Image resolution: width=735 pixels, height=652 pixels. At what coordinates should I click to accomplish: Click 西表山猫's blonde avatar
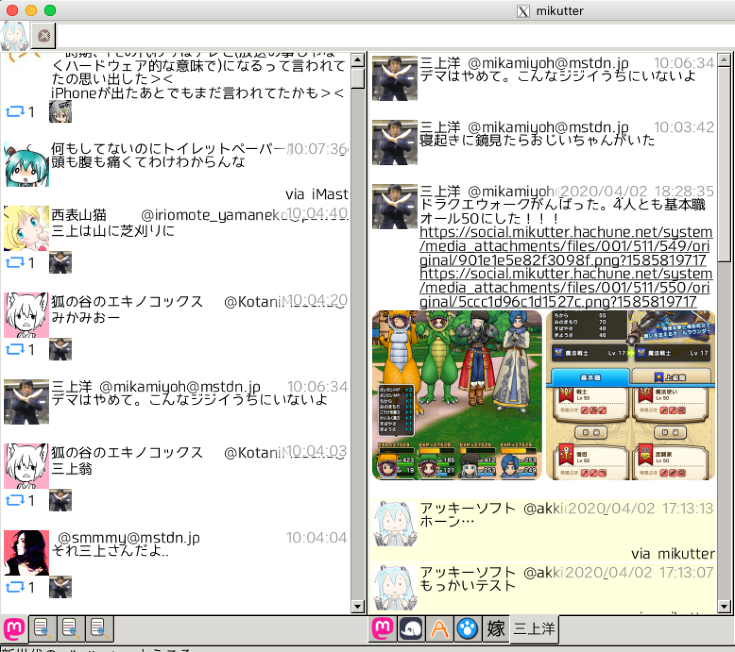click(x=26, y=228)
